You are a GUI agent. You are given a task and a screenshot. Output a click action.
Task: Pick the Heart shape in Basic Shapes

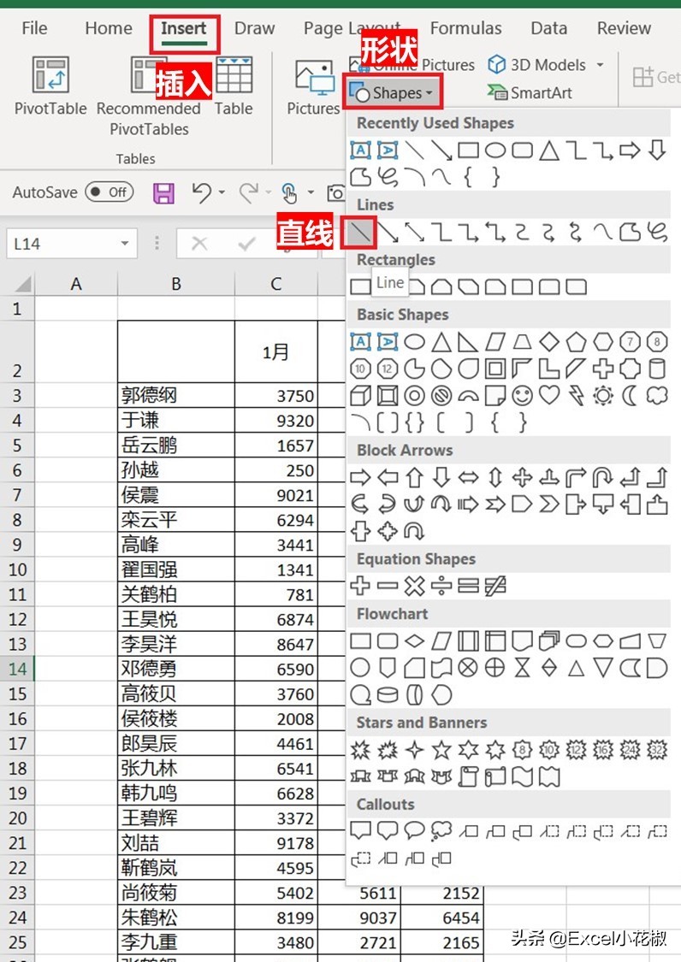pos(549,396)
